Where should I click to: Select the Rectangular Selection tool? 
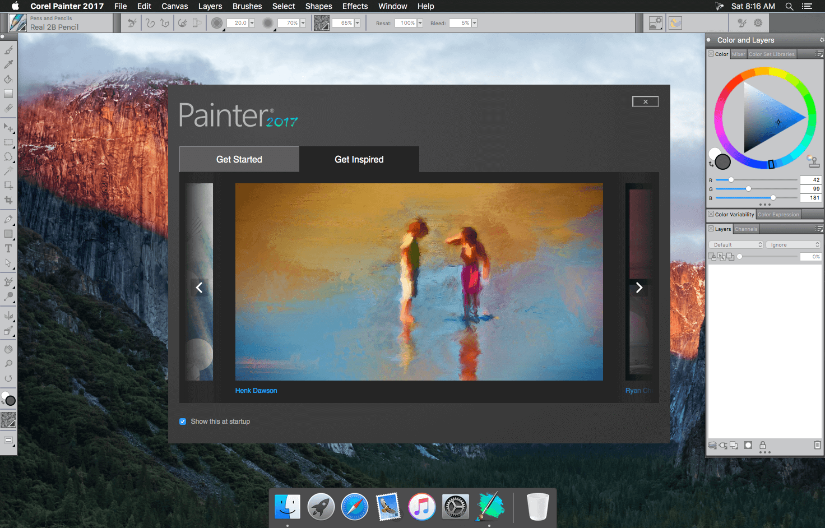(8, 142)
